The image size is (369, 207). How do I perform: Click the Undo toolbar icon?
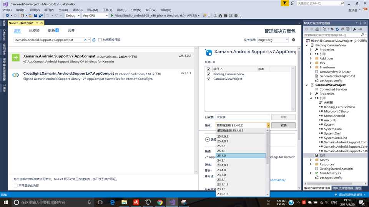(x=48, y=15)
